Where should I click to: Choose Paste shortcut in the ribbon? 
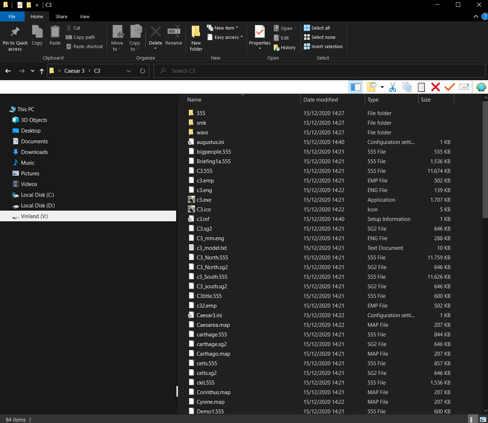pos(84,46)
